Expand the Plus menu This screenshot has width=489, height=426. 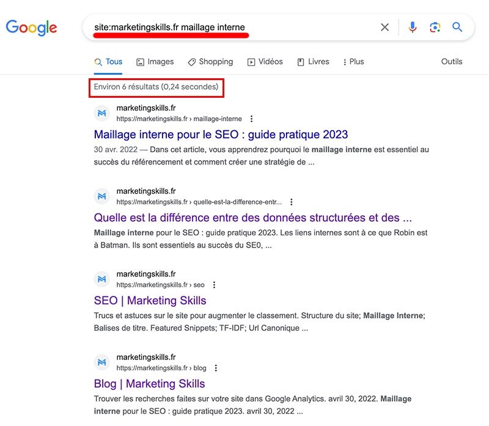353,62
